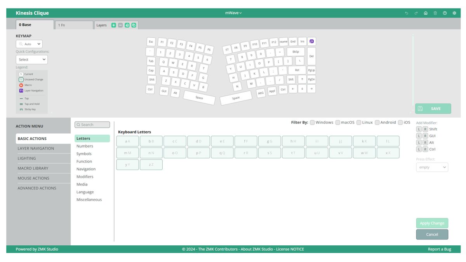Open the Report a Bug link

(440, 249)
